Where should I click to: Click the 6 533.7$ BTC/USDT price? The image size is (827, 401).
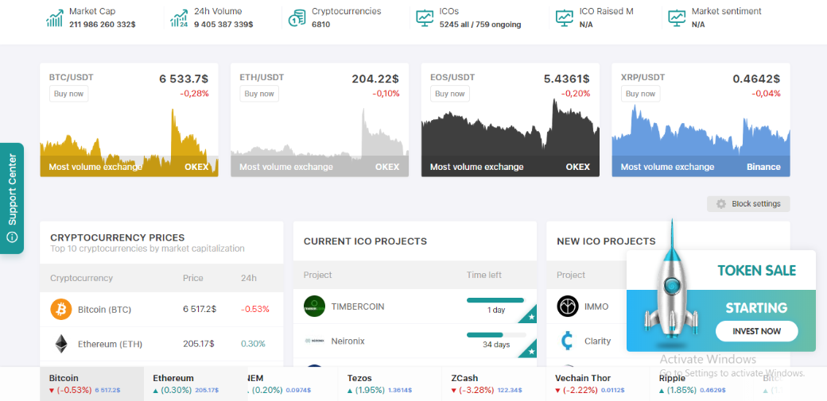click(184, 79)
